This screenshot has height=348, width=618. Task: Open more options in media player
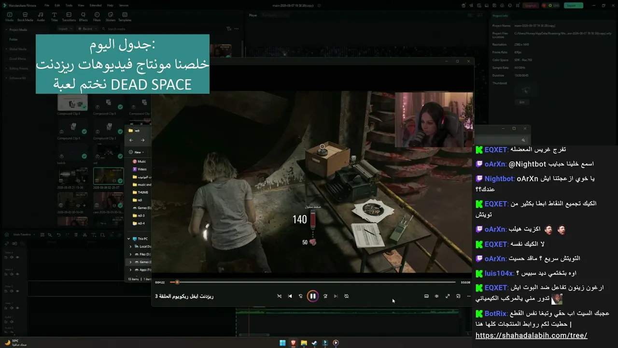[468, 296]
